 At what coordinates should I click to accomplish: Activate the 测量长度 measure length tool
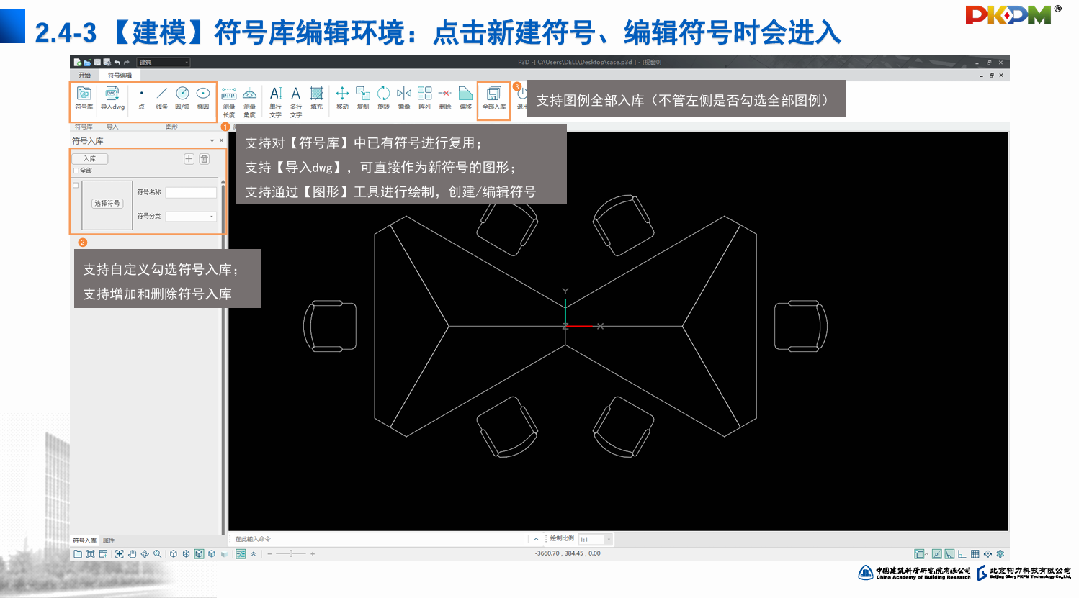pos(229,102)
